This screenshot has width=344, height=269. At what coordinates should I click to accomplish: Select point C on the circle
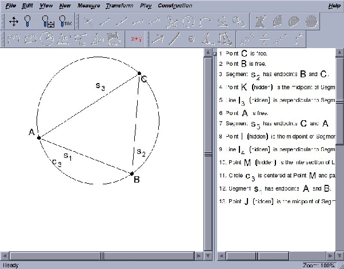(139, 73)
